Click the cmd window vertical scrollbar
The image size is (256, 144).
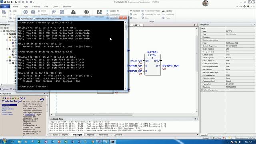pos(125,56)
